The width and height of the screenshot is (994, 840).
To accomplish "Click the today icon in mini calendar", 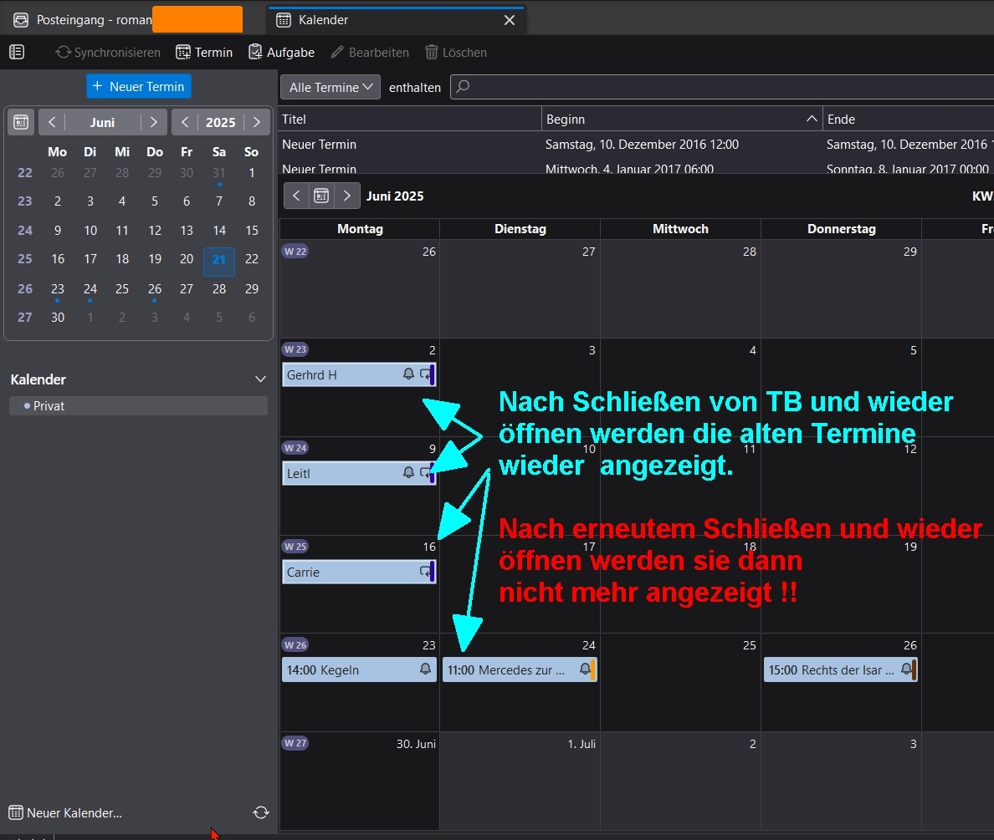I will pyautogui.click(x=21, y=122).
